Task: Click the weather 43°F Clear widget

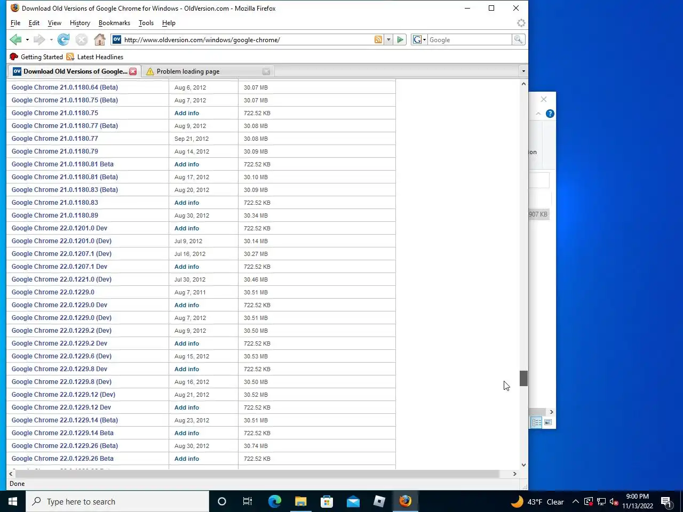Action: [537, 502]
